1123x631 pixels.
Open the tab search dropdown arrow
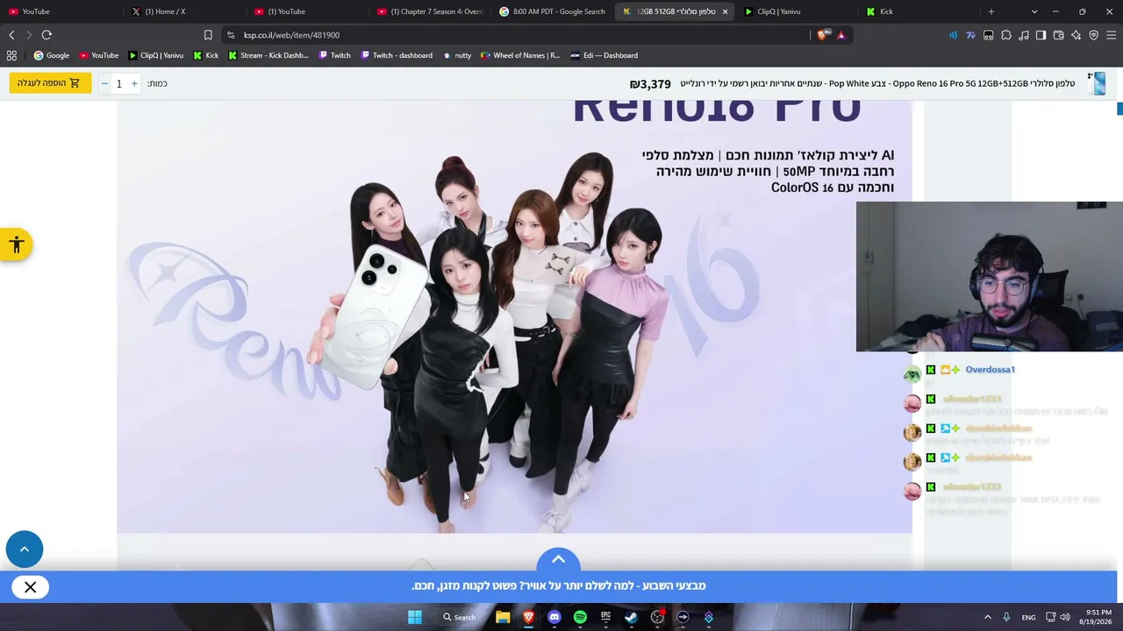[x=1034, y=11]
